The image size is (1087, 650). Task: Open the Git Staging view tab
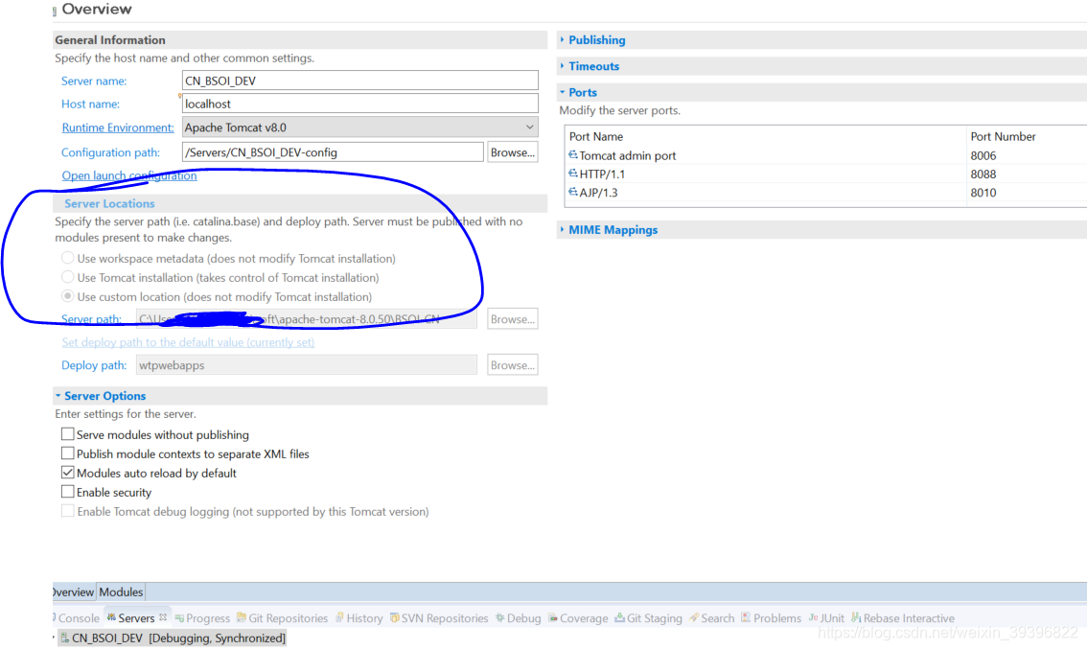pyautogui.click(x=649, y=618)
